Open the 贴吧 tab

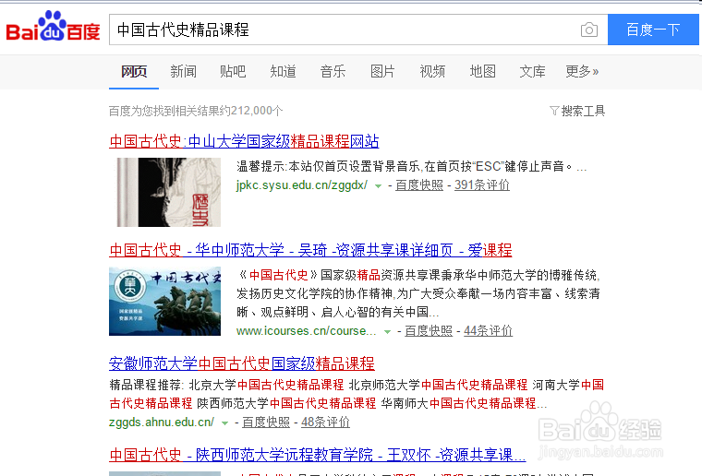click(x=233, y=71)
